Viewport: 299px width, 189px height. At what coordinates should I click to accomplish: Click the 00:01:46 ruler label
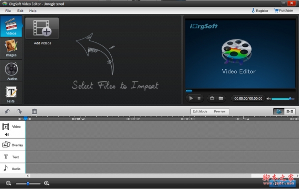pos(79,119)
